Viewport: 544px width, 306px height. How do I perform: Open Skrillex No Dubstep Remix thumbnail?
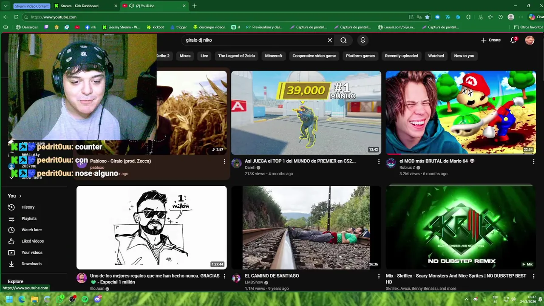coord(461,227)
